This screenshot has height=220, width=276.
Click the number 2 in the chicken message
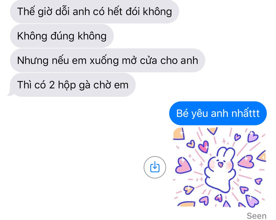tap(52, 85)
